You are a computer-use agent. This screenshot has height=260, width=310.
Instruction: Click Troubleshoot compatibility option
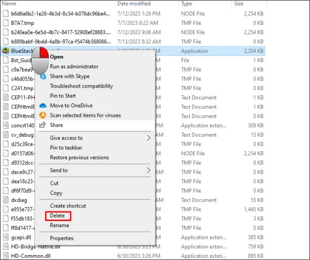tap(81, 86)
